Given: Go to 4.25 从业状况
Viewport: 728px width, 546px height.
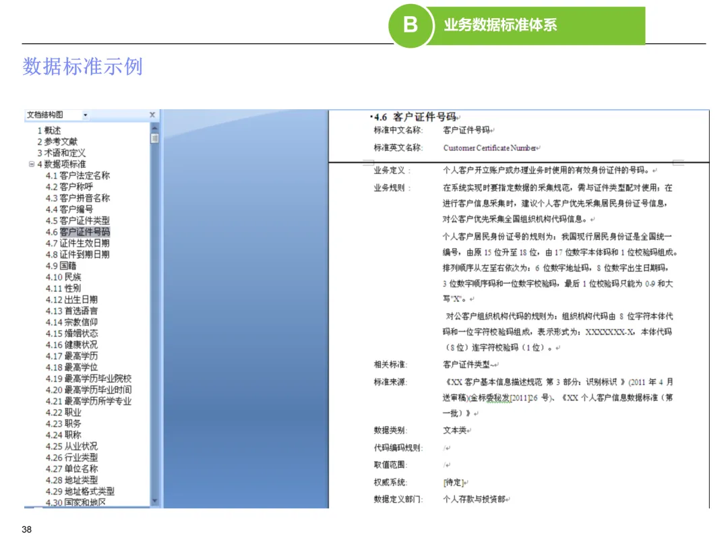Looking at the screenshot, I should click(x=72, y=446).
